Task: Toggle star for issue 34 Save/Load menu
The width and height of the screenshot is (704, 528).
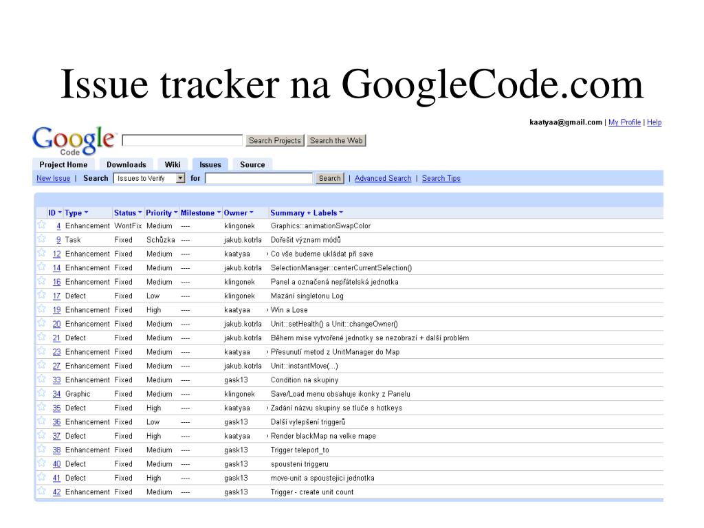Action: [x=42, y=393]
